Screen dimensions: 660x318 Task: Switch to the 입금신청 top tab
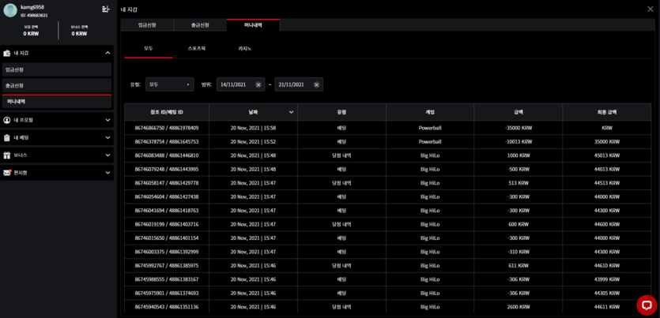(x=147, y=24)
